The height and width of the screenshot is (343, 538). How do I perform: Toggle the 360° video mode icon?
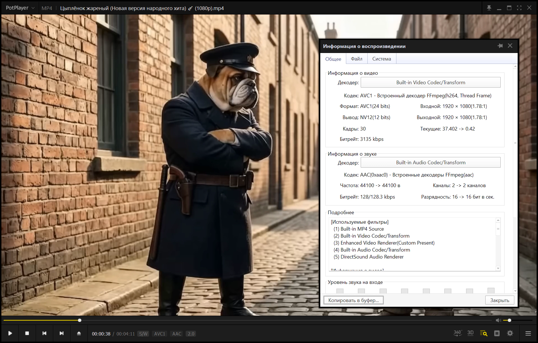(x=457, y=333)
